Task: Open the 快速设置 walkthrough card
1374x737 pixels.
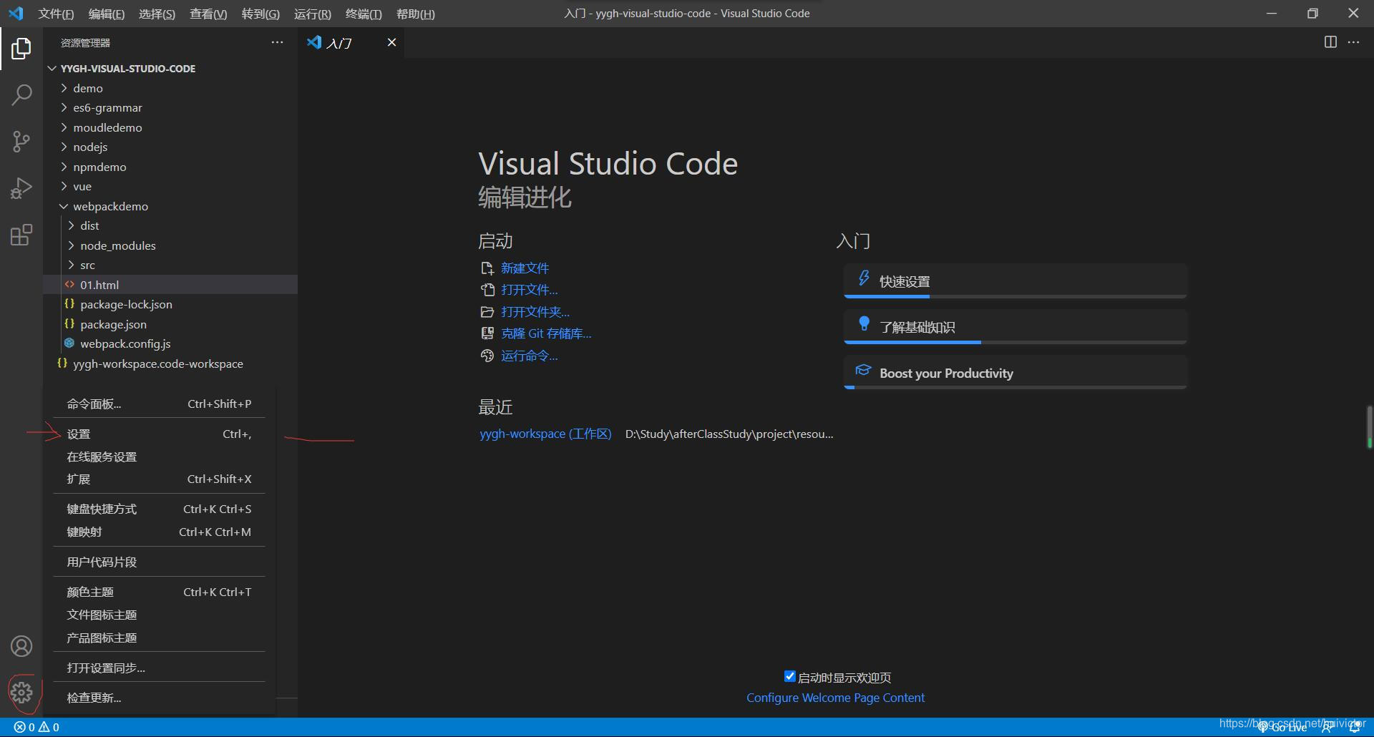Action: pos(1015,281)
